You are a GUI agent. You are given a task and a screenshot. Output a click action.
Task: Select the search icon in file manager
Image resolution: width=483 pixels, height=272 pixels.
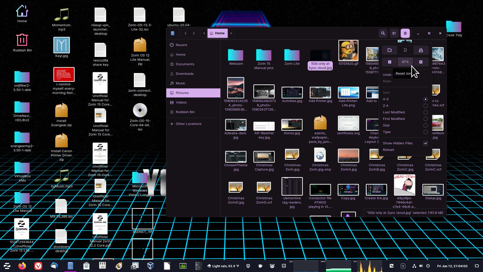point(383,33)
